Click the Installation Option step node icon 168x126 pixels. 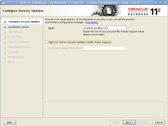(5, 27)
